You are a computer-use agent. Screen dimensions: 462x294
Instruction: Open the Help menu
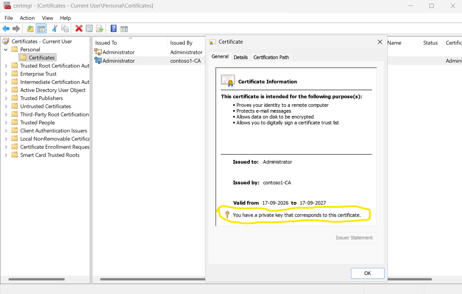[x=65, y=18]
